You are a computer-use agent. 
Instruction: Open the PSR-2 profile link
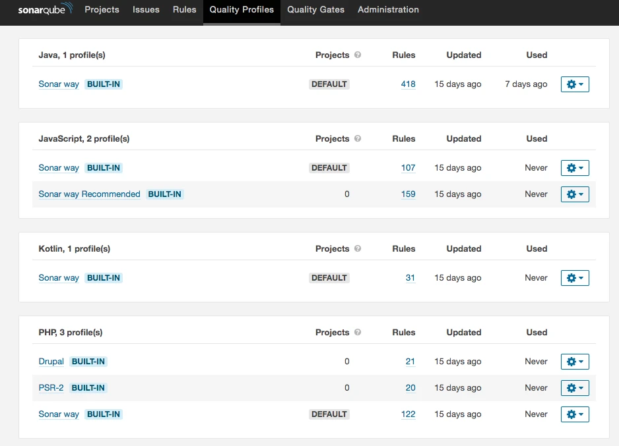[x=51, y=387]
